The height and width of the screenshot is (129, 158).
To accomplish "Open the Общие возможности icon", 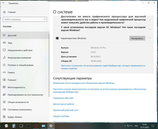I will [4, 102].
